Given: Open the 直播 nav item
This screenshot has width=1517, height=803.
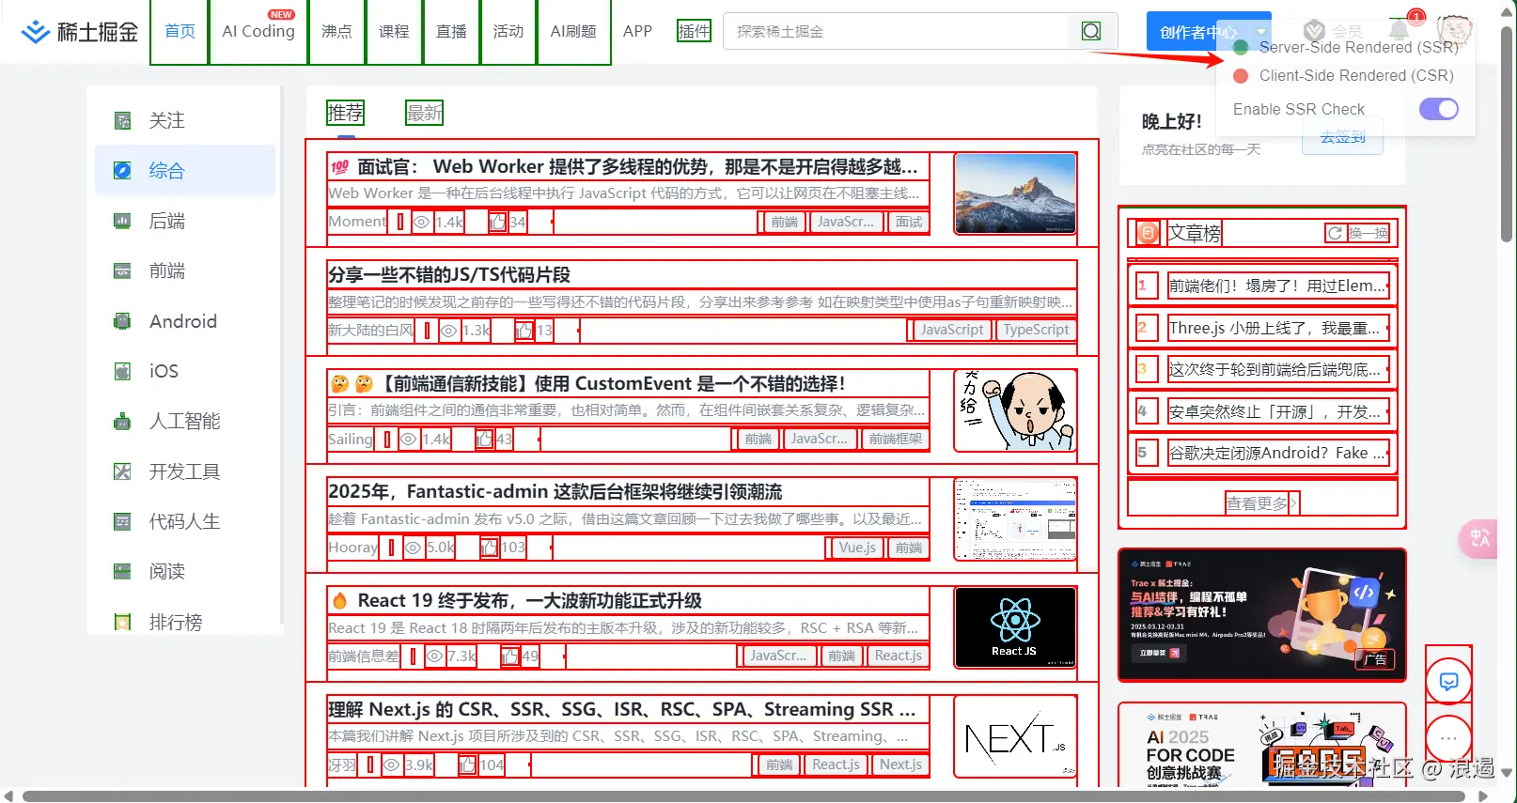Looking at the screenshot, I should (x=451, y=31).
